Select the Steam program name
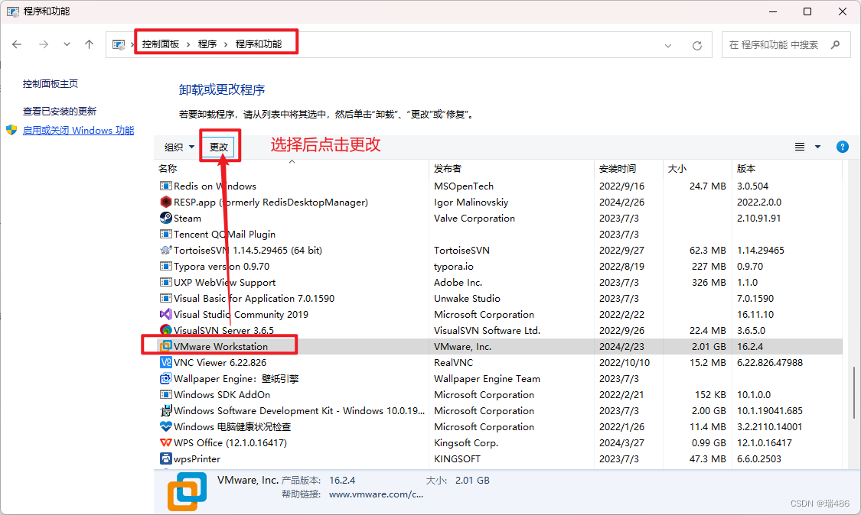Viewport: 861px width, 515px height. (188, 219)
